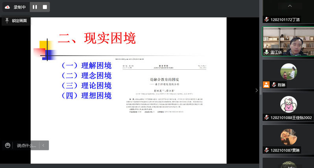The height and width of the screenshot is (168, 314).
Task: Pause the recording
Action: coord(35,7)
